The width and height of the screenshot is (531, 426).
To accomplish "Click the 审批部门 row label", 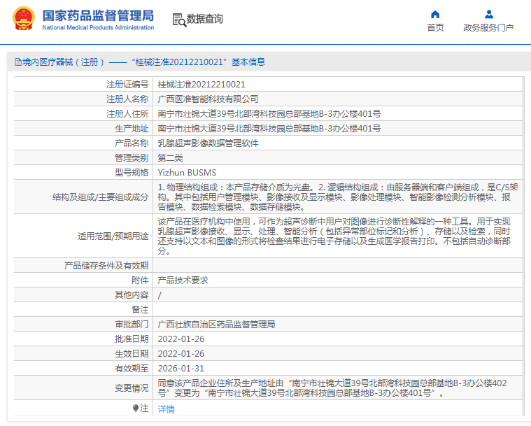I will 132,325.
